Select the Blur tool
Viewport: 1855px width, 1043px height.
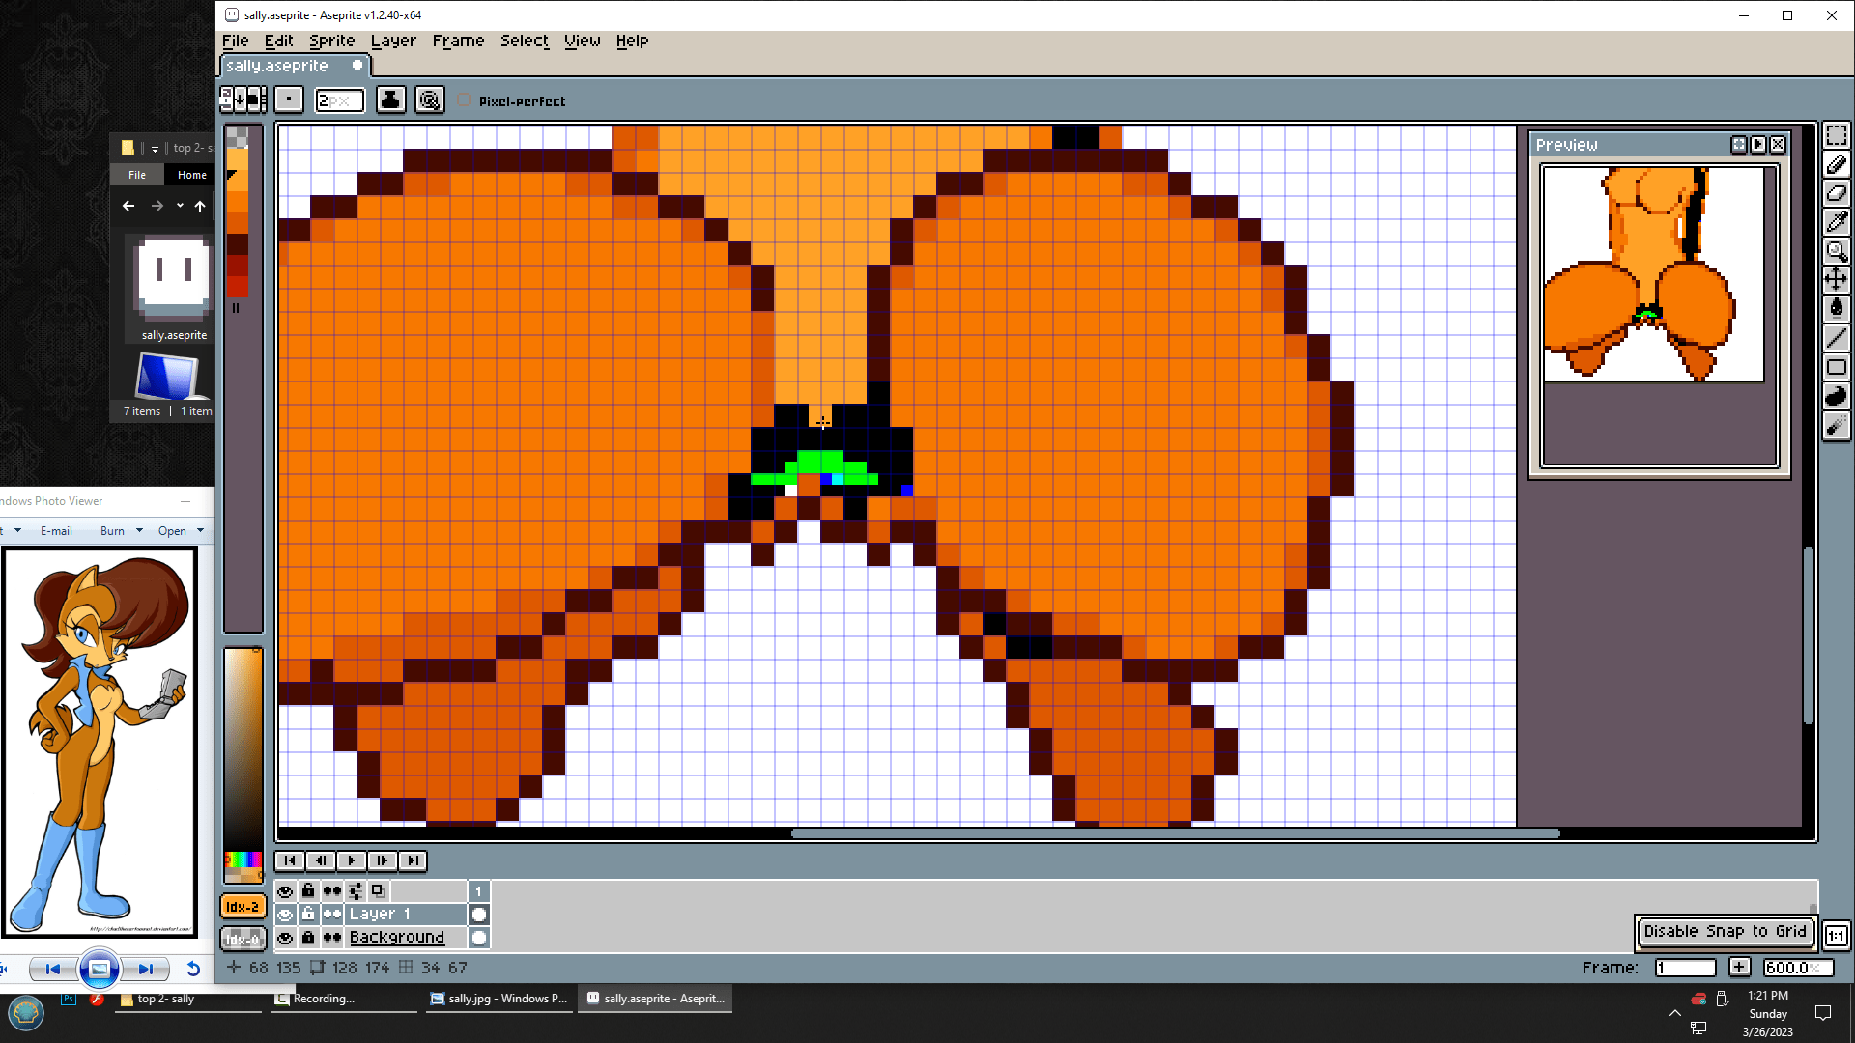point(1836,426)
